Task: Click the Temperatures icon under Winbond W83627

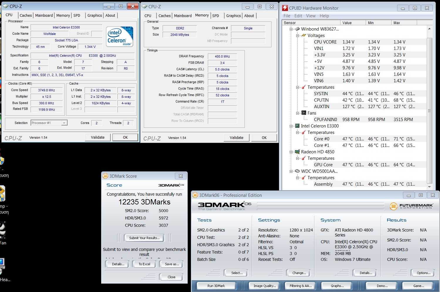Action: coord(304,87)
